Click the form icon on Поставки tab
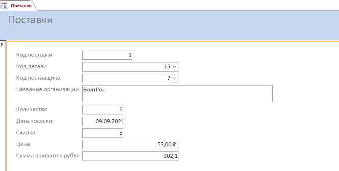Viewport: 339px width, 171px height. click(x=4, y=6)
